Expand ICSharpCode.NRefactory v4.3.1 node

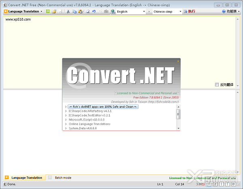coord(66,111)
